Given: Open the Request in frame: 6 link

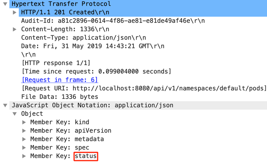Looking at the screenshot, I should point(59,80).
